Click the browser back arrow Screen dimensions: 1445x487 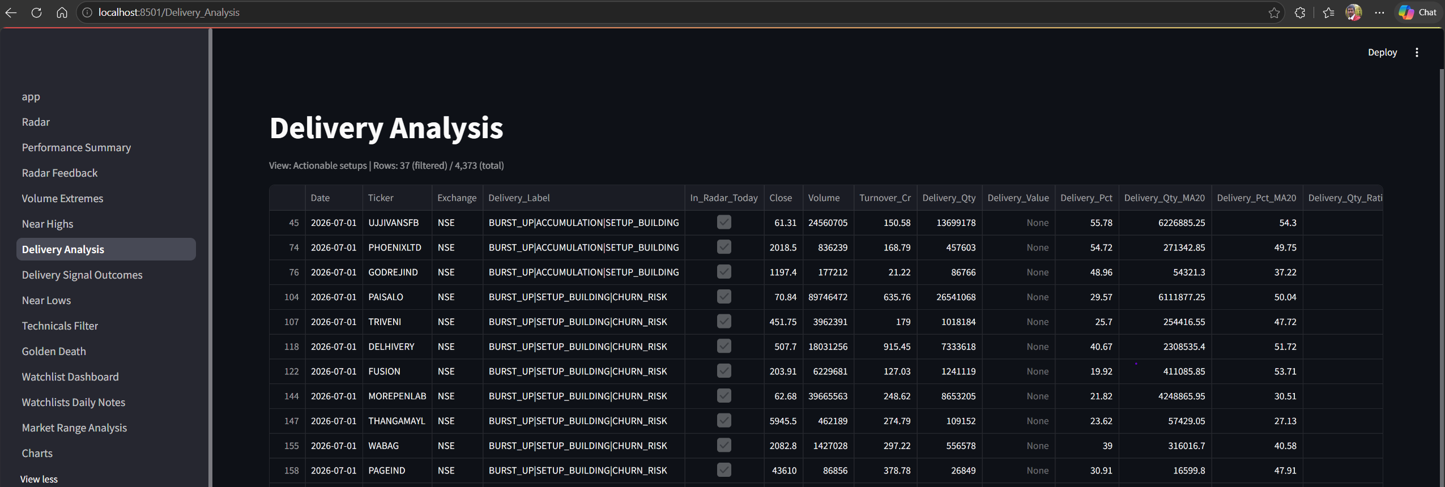(11, 12)
